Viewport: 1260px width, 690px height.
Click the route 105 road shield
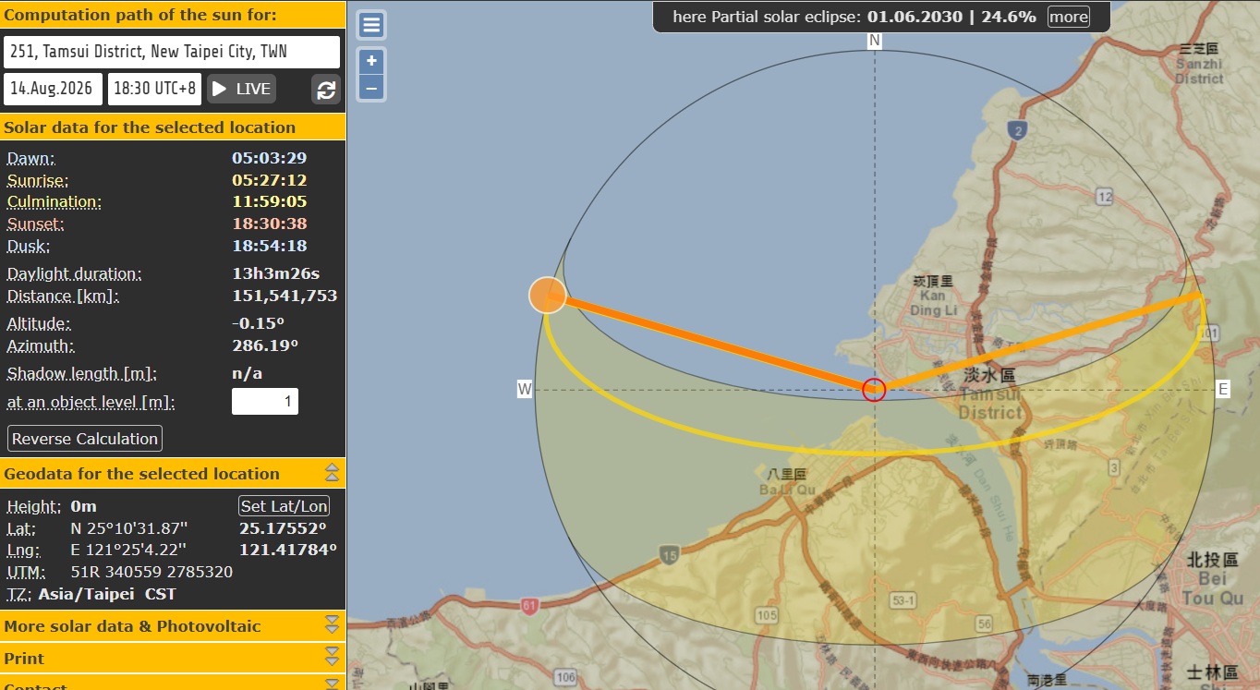click(766, 615)
